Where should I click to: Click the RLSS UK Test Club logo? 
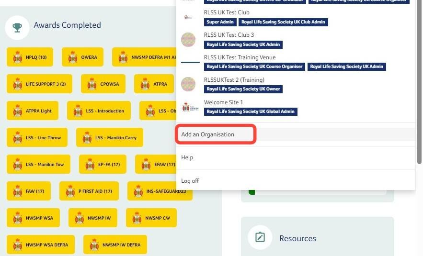pyautogui.click(x=188, y=17)
